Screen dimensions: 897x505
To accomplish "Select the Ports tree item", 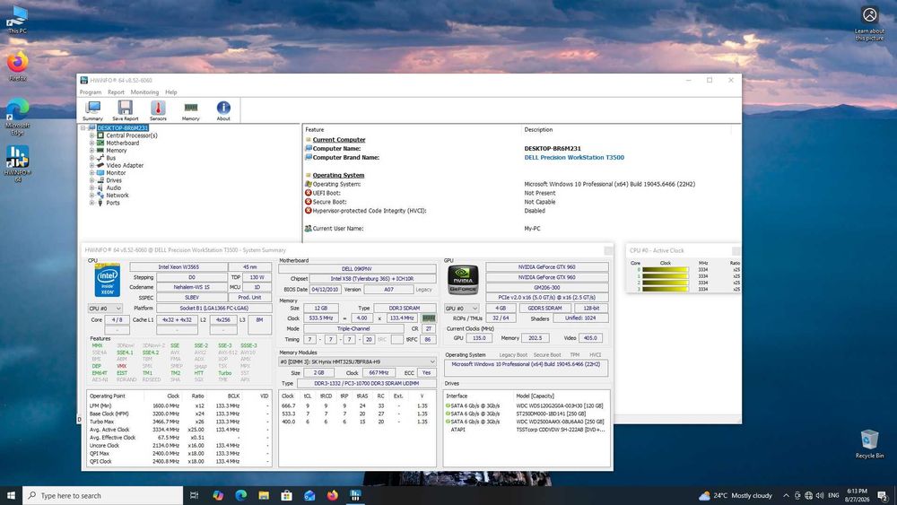I will pos(113,203).
